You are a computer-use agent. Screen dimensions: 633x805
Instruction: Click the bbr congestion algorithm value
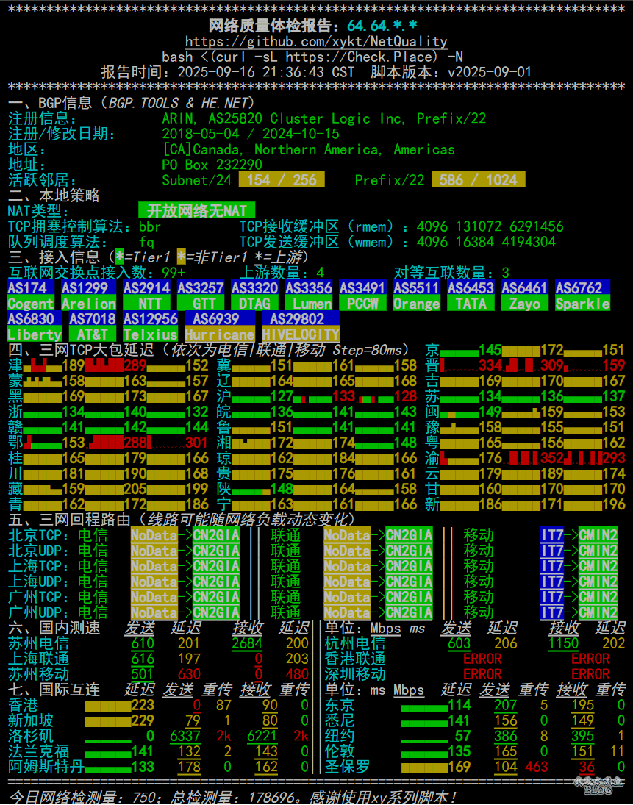click(150, 226)
